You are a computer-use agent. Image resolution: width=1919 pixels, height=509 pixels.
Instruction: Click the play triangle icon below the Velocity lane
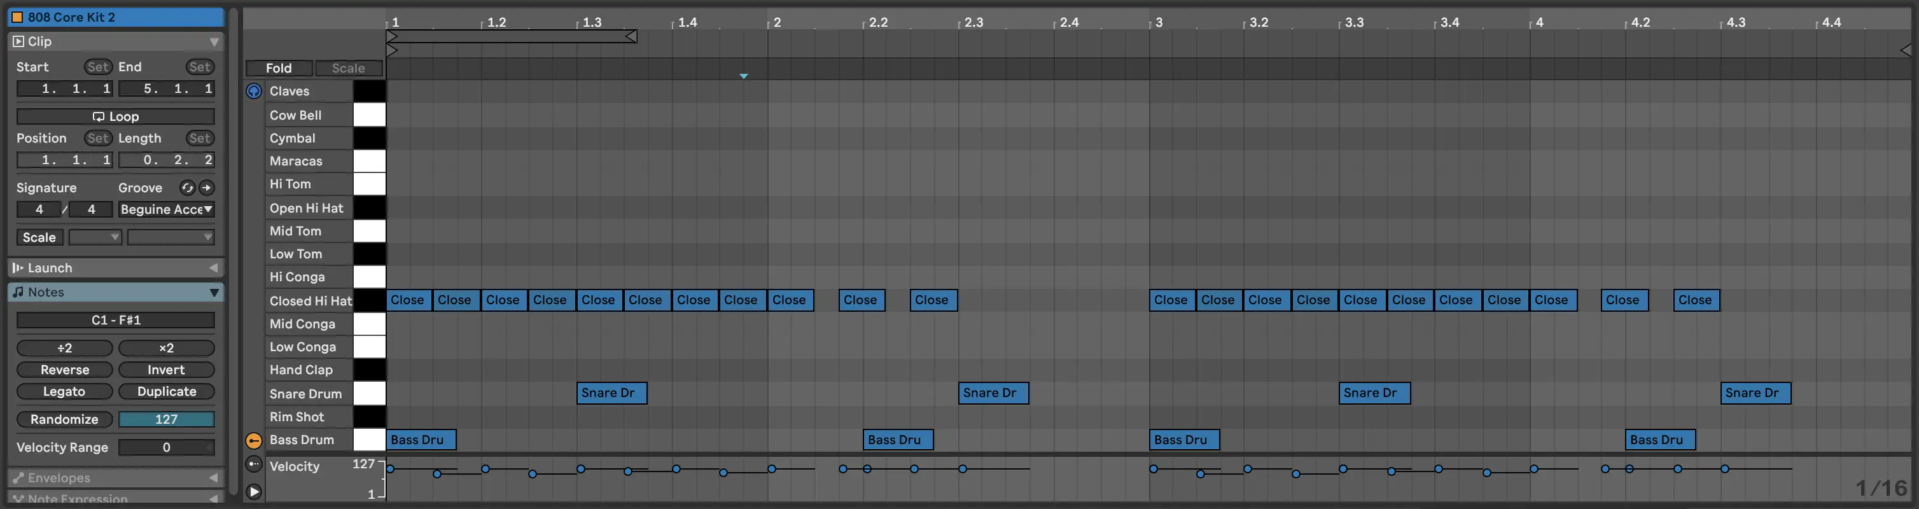pos(254,492)
